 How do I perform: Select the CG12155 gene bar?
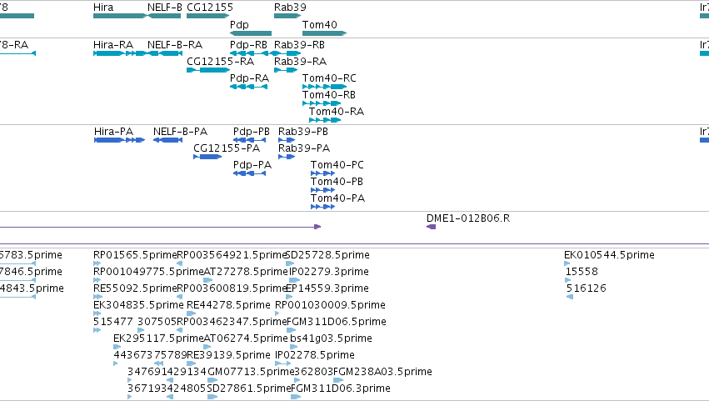click(x=208, y=16)
